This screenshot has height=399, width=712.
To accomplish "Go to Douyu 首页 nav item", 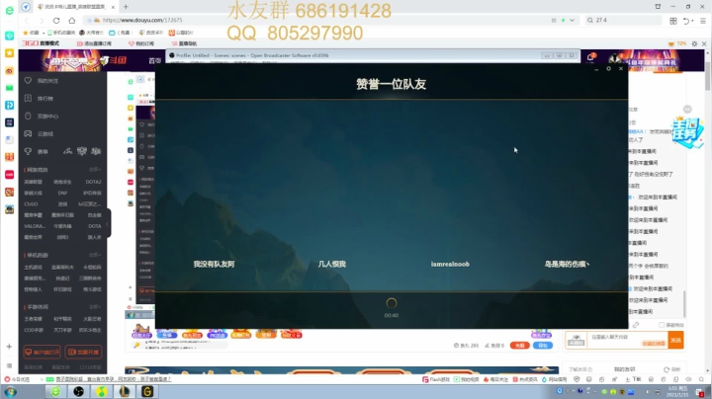I will click(155, 60).
